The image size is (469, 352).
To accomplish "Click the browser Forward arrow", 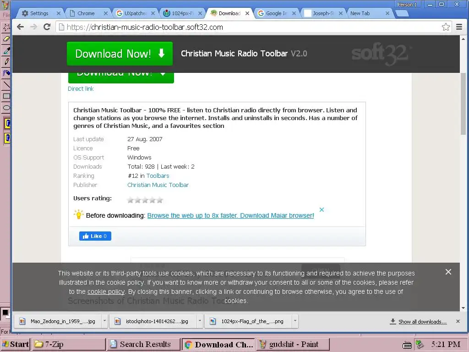I will (x=33, y=27).
